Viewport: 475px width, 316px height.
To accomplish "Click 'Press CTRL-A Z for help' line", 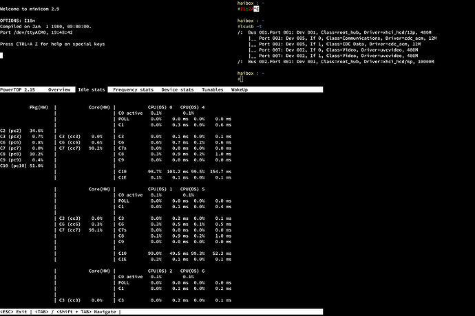I will pos(52,44).
